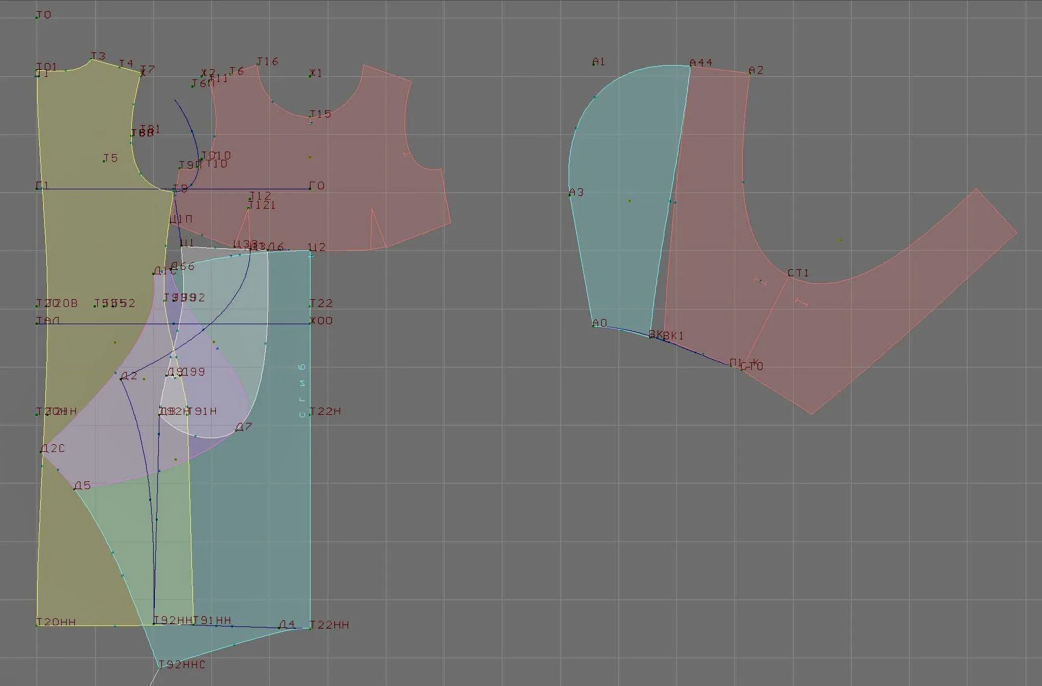Select point Д7 on the curved pocket shape

pyautogui.click(x=237, y=430)
